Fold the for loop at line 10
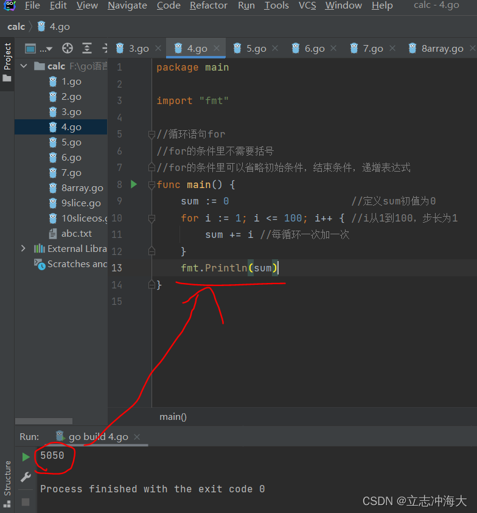Viewport: 477px width, 513px height. pos(151,218)
